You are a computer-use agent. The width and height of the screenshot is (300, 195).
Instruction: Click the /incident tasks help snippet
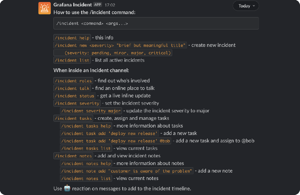(x=86, y=126)
